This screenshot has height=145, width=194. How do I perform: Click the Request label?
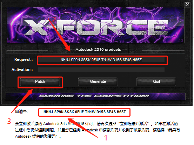[x=24, y=59]
